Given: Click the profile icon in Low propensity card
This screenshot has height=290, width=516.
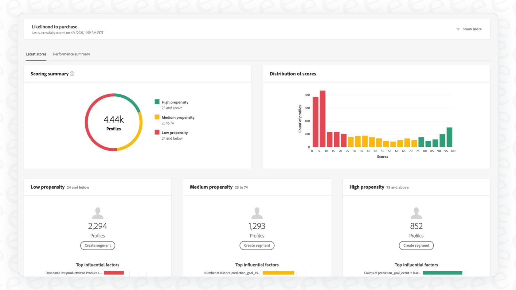Looking at the screenshot, I should [97, 212].
